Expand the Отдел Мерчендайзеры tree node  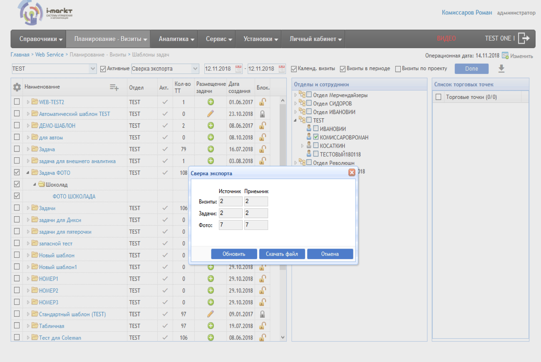tap(295, 95)
